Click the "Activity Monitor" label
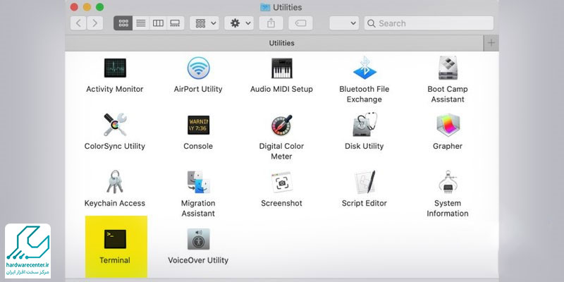 [115, 90]
